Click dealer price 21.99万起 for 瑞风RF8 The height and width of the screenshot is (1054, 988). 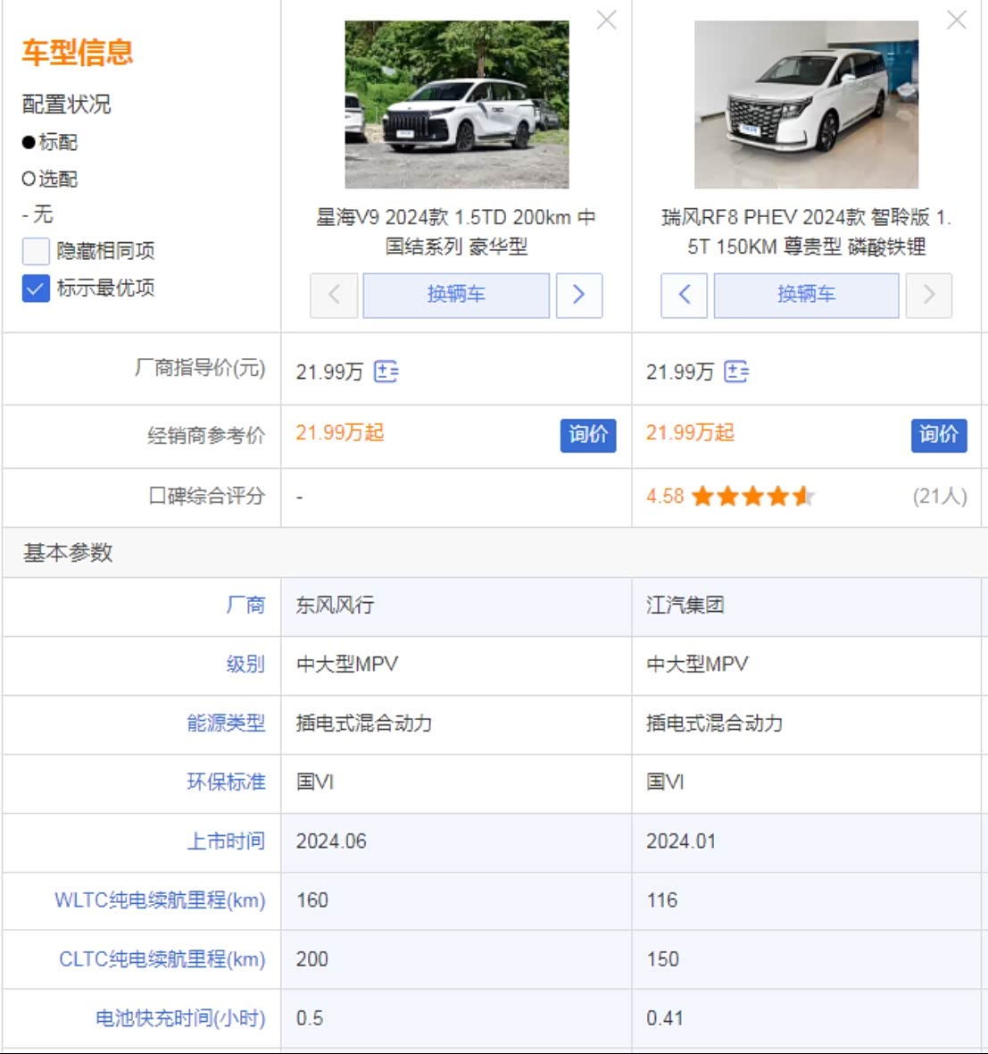(x=690, y=433)
